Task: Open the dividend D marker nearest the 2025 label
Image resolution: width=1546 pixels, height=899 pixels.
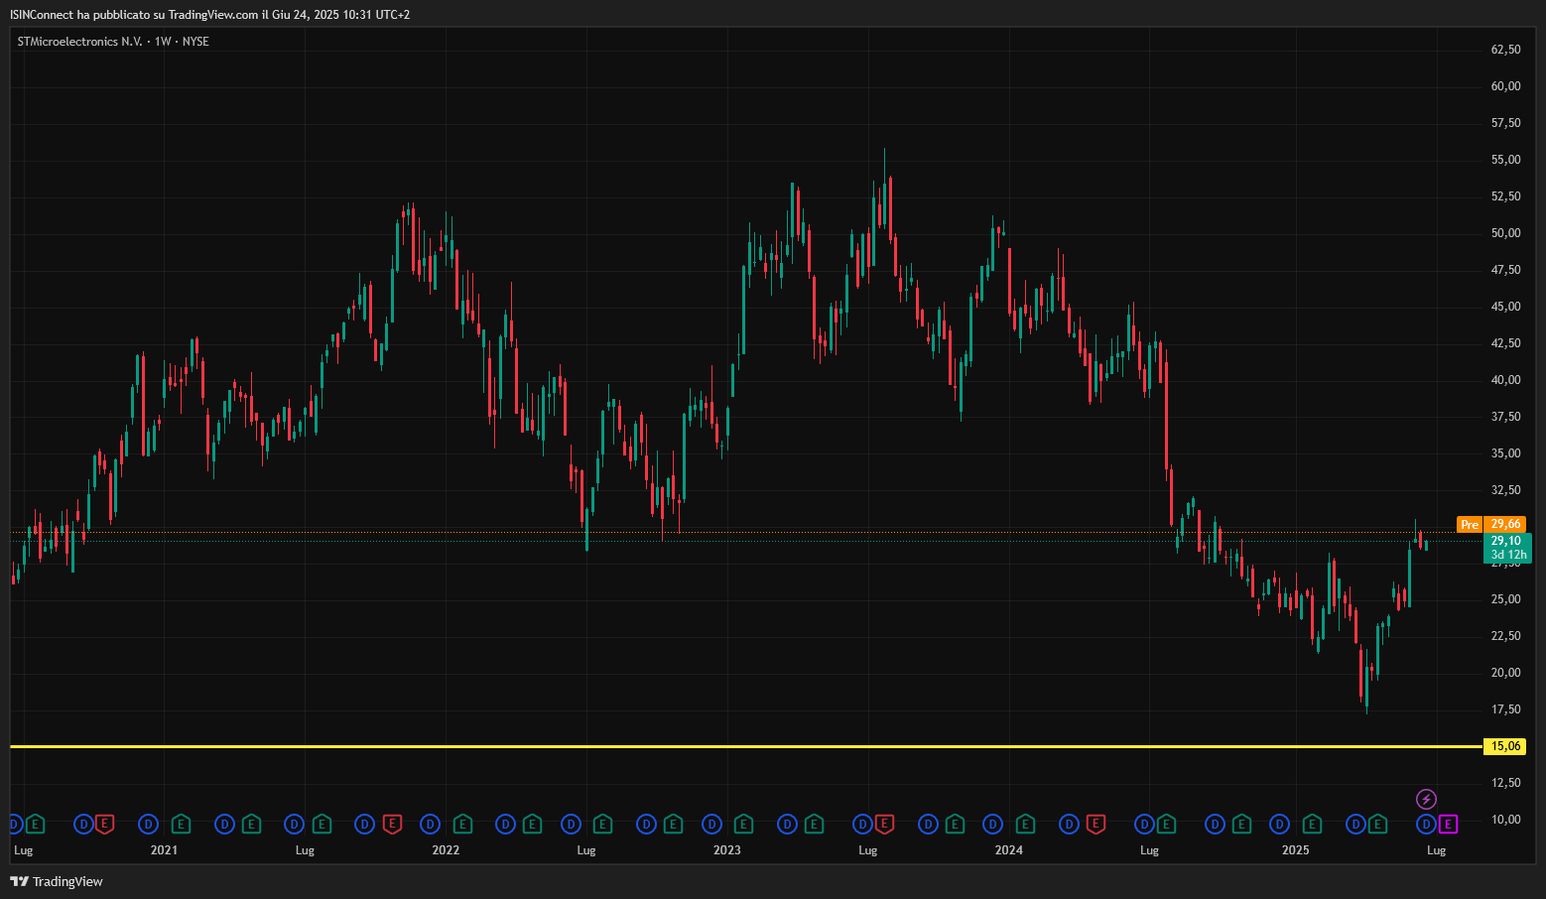Action: (1280, 824)
